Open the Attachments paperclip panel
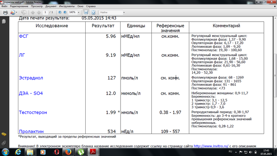This screenshot has height=156, width=277. click(4, 143)
